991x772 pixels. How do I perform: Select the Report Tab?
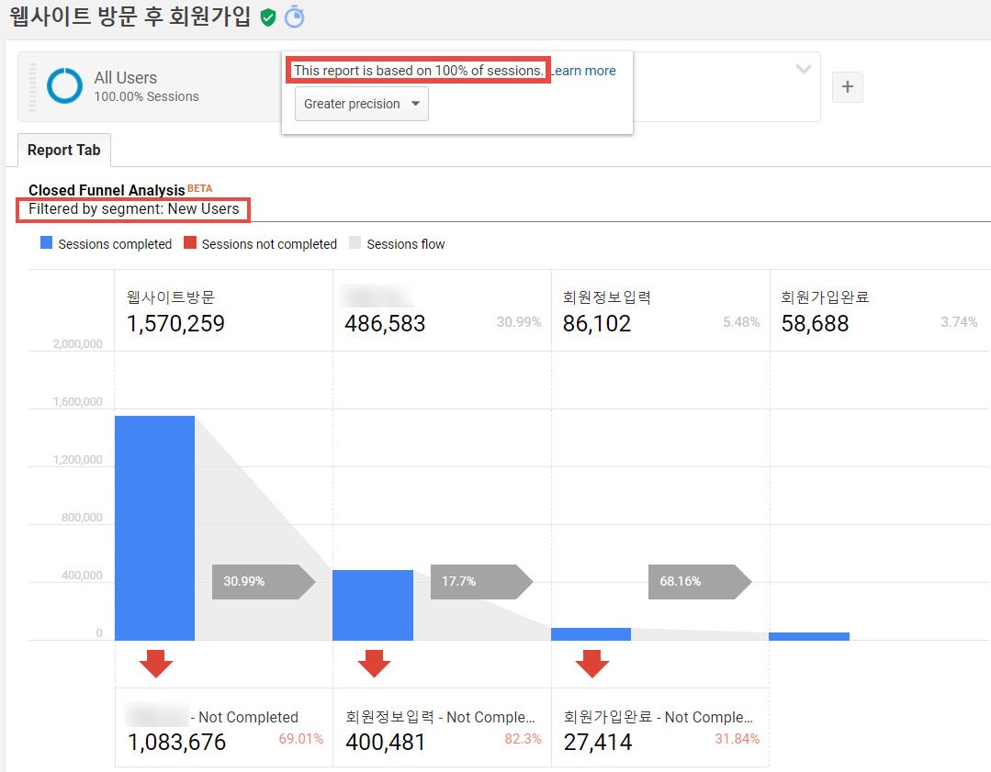pos(64,151)
